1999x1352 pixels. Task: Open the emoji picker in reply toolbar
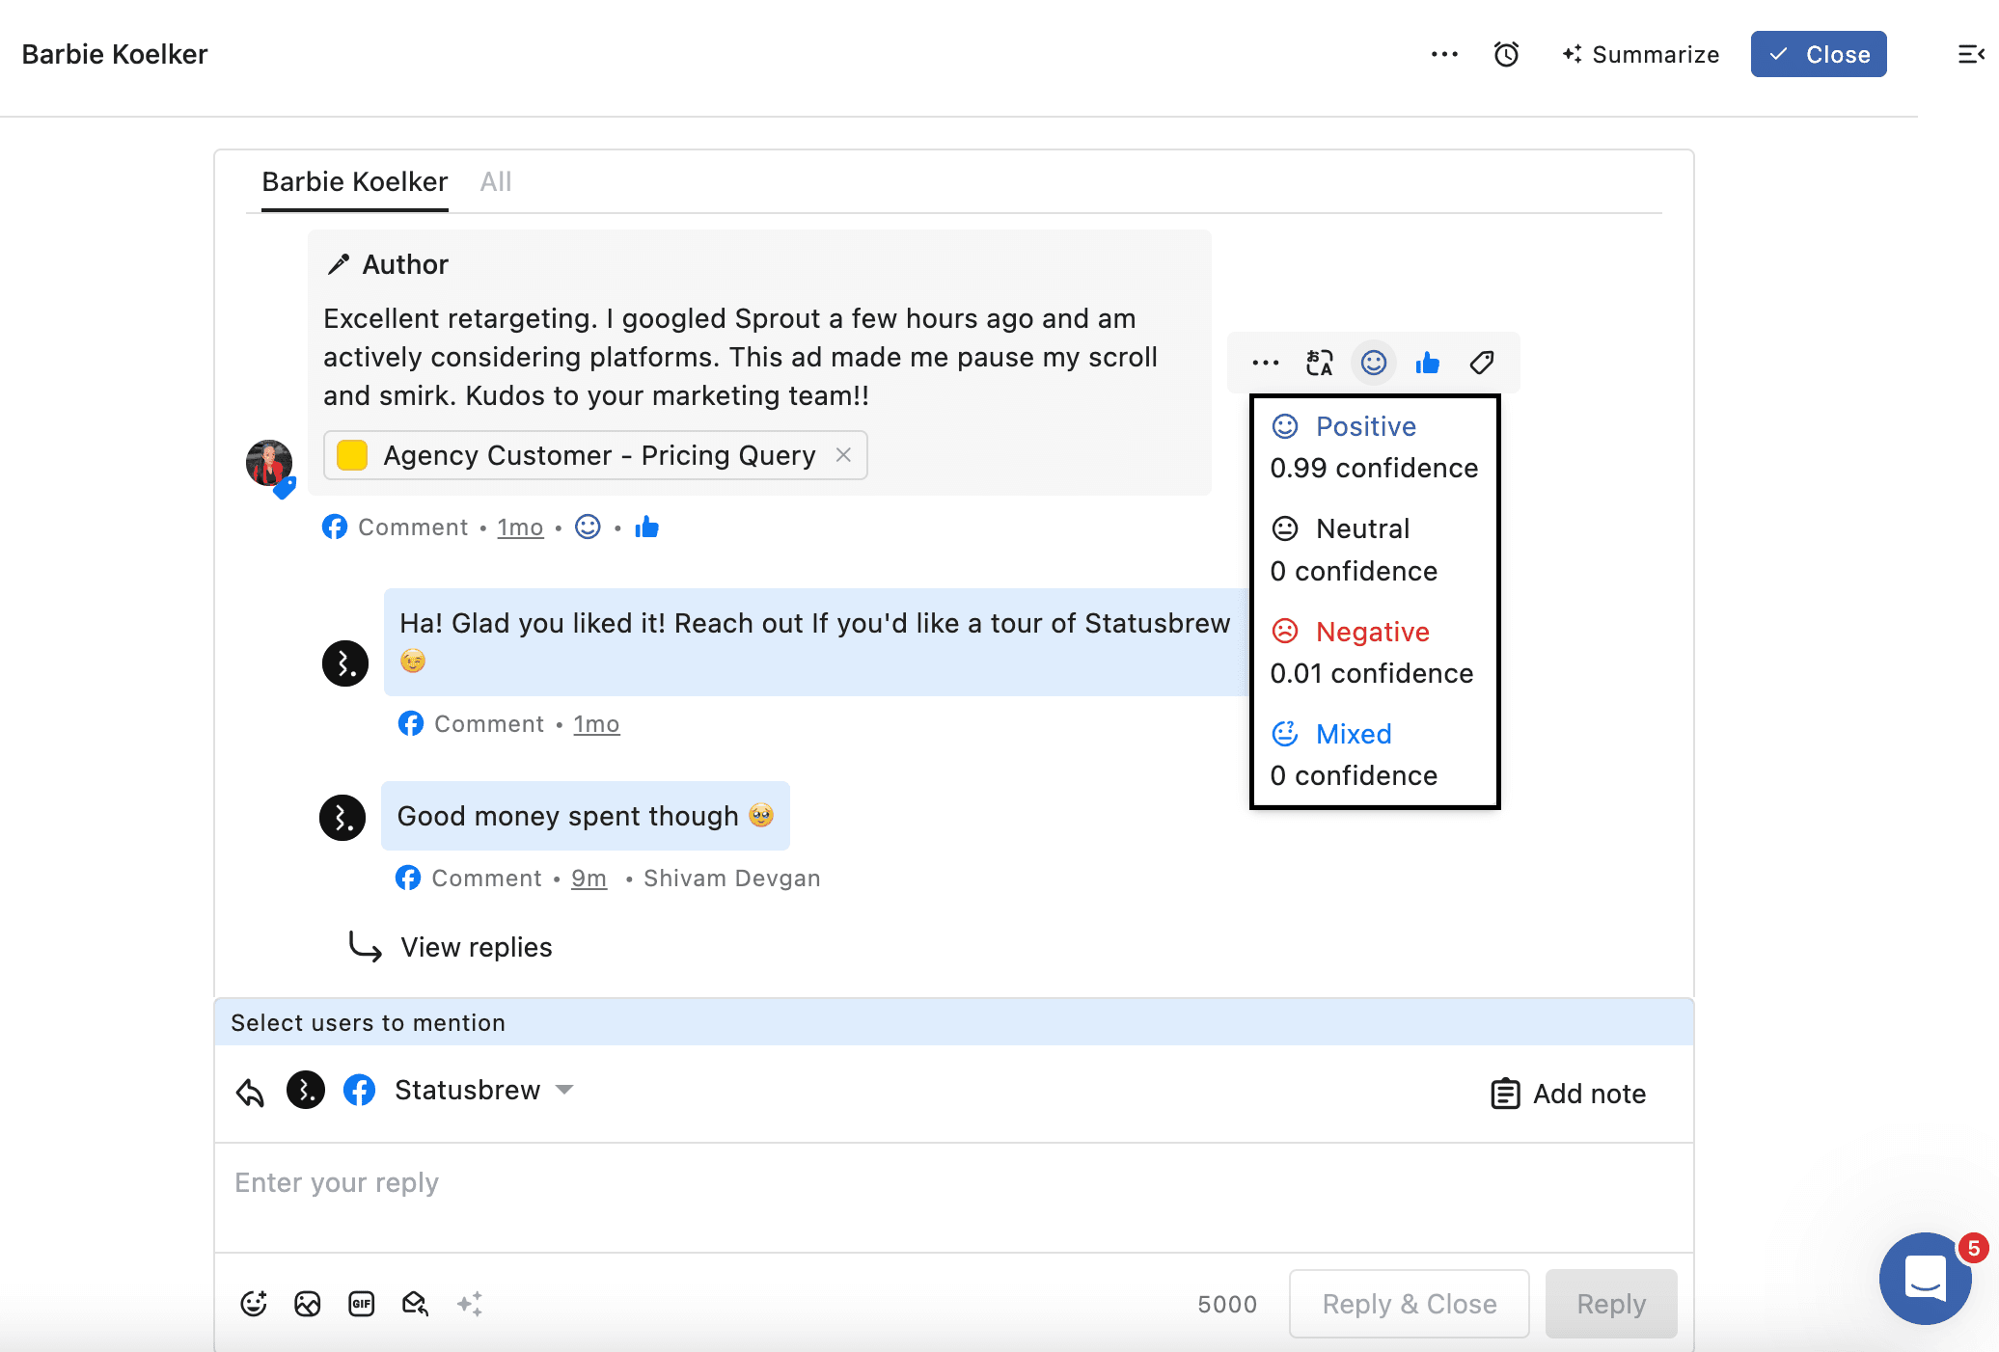(x=254, y=1304)
